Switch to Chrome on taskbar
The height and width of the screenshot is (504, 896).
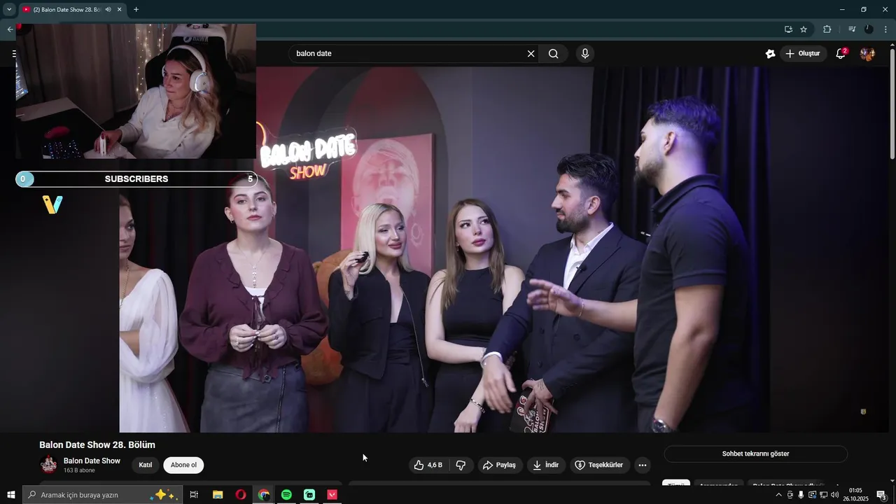click(264, 495)
